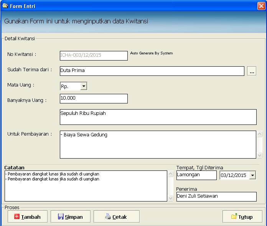Viewport: 267px width, 226px height.
Task: Click the Penerima name field
Action: (x=216, y=197)
